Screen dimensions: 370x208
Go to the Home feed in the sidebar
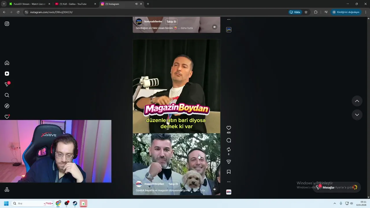[x=7, y=63]
